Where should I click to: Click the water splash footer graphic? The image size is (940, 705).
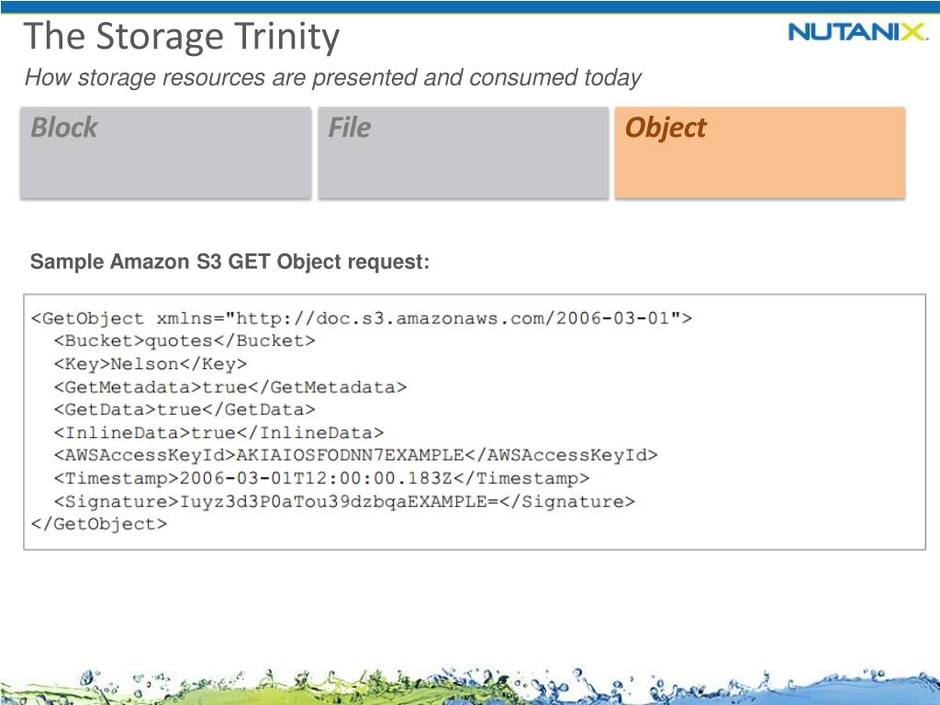pos(470,684)
